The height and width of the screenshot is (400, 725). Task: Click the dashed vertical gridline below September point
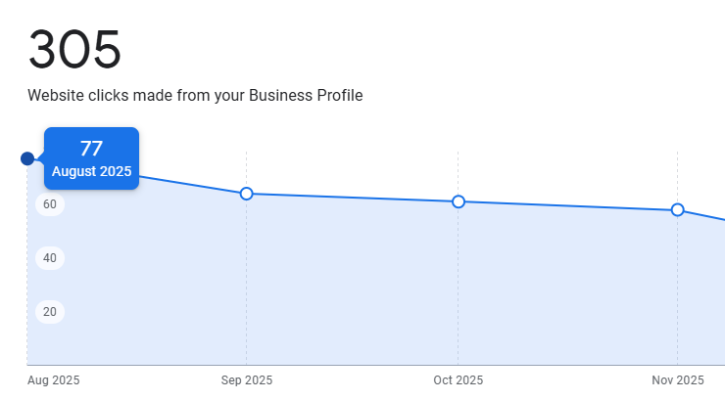point(247,284)
